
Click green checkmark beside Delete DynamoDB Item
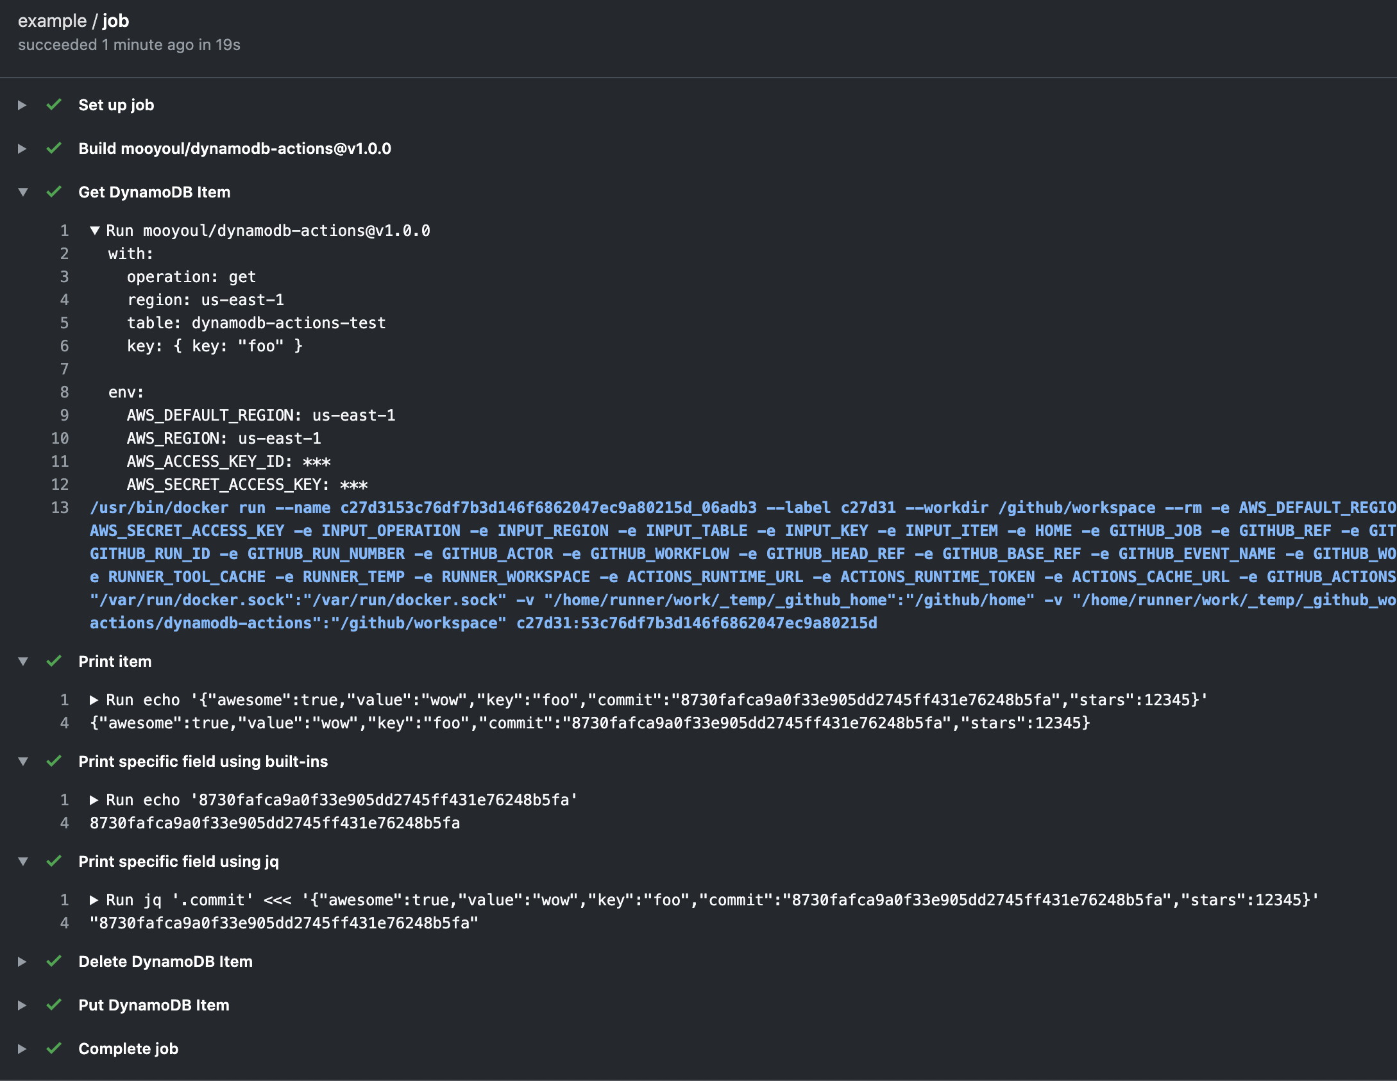[54, 961]
